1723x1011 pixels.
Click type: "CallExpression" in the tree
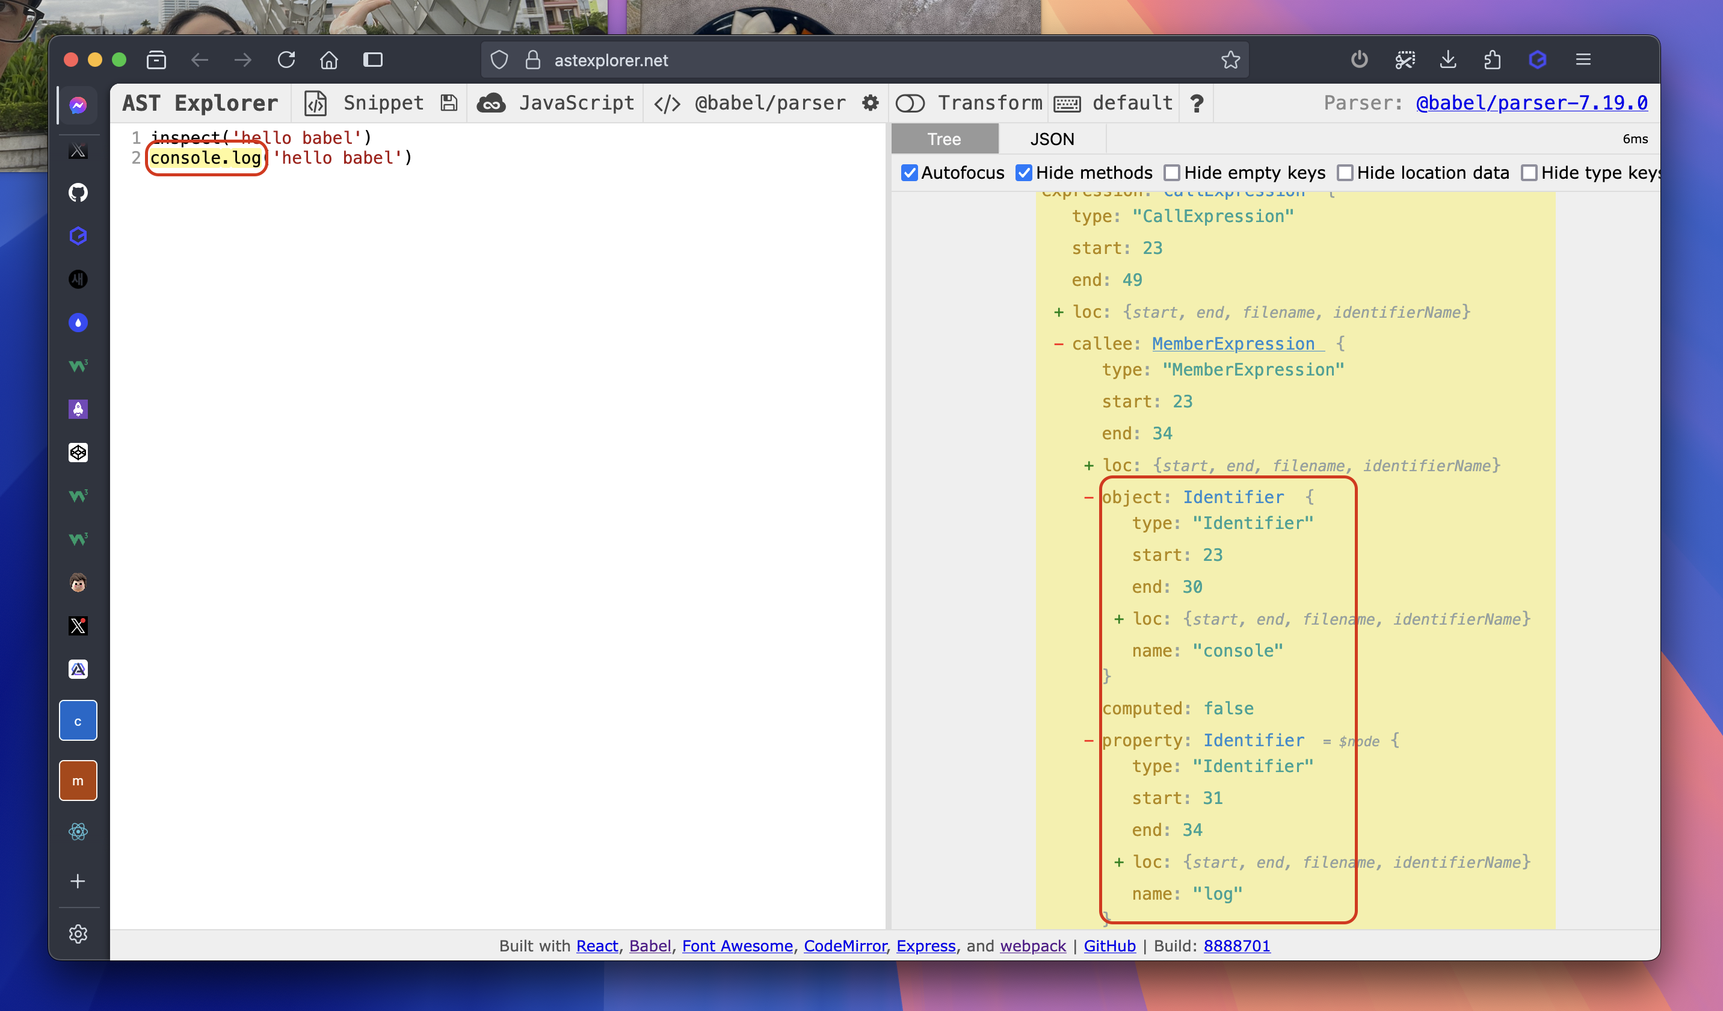click(x=1183, y=216)
